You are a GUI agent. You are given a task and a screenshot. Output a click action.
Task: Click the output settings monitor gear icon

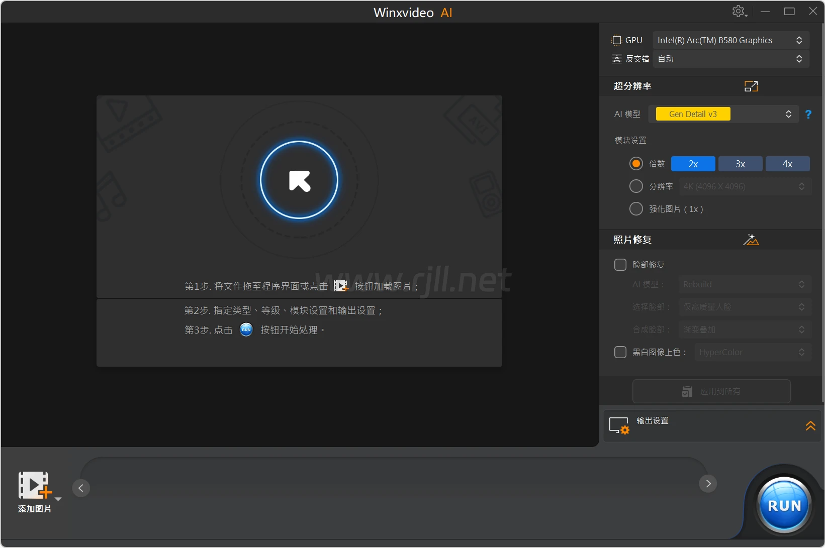619,425
